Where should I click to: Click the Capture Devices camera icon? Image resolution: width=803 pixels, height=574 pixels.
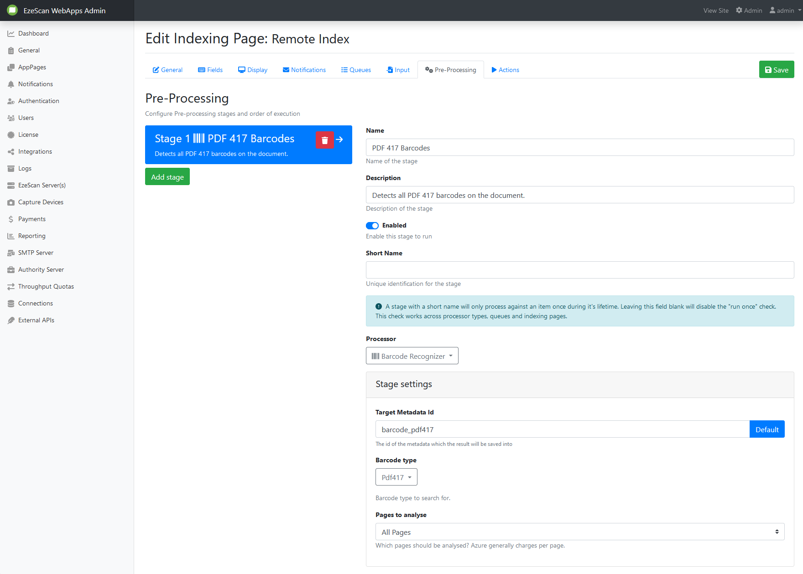(x=11, y=202)
